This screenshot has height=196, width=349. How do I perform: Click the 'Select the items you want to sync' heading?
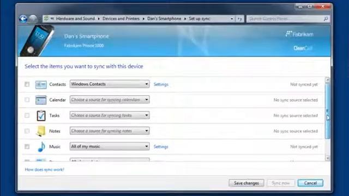tap(84, 66)
